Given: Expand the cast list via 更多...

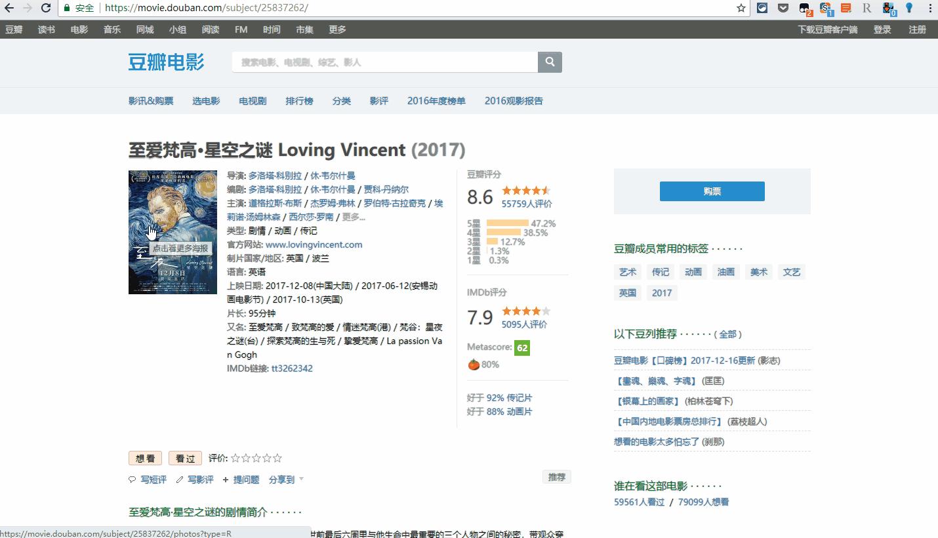Looking at the screenshot, I should tap(354, 217).
